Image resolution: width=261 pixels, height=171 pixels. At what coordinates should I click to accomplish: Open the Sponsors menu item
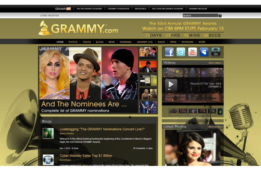187,42
